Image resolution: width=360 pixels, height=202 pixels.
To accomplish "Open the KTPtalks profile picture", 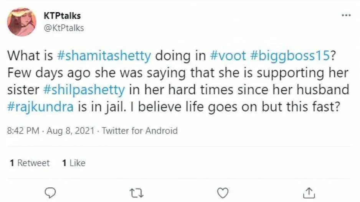I will tap(21, 22).
